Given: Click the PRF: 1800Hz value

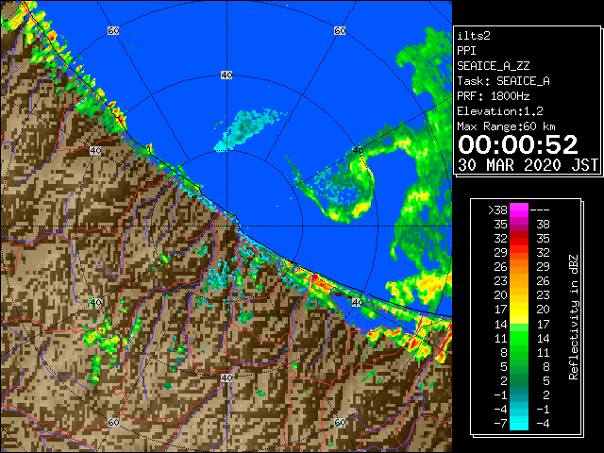Looking at the screenshot, I should pyautogui.click(x=494, y=96).
